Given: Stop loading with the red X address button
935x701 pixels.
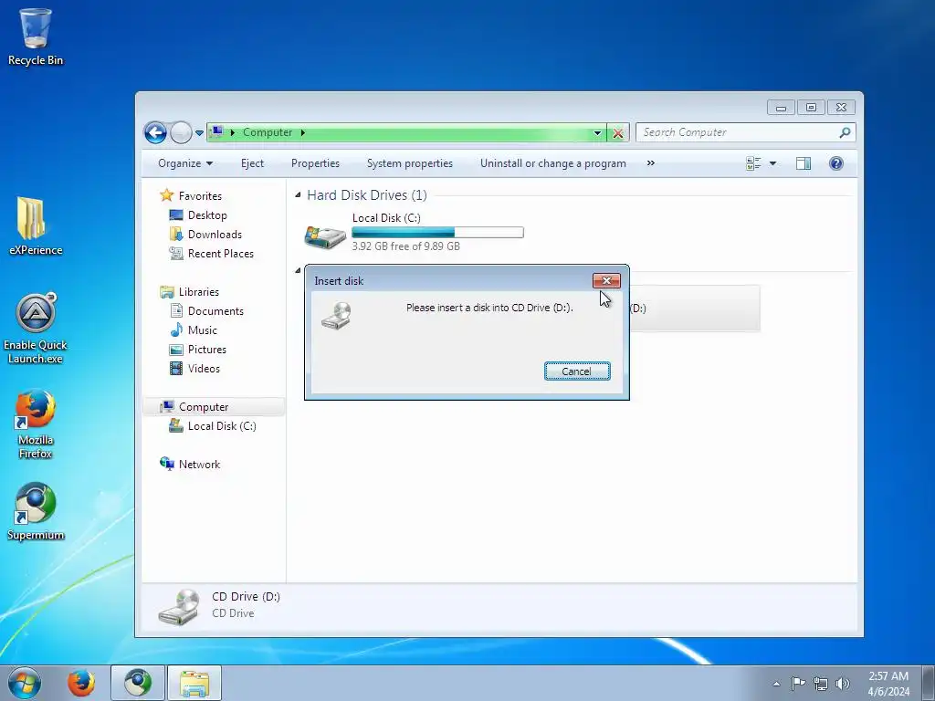Looking at the screenshot, I should (x=618, y=133).
